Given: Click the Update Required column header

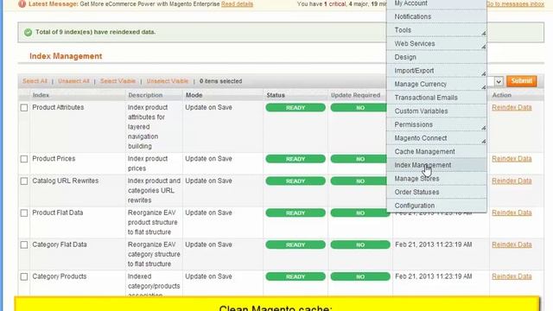Looking at the screenshot, I should coord(355,95).
